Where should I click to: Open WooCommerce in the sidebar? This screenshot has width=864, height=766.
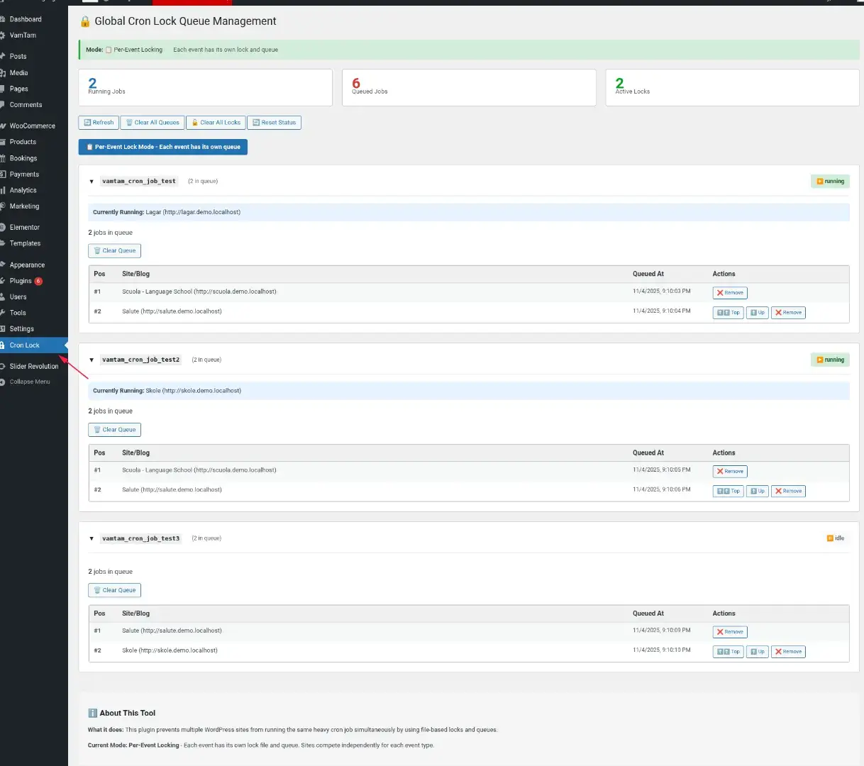(x=32, y=126)
